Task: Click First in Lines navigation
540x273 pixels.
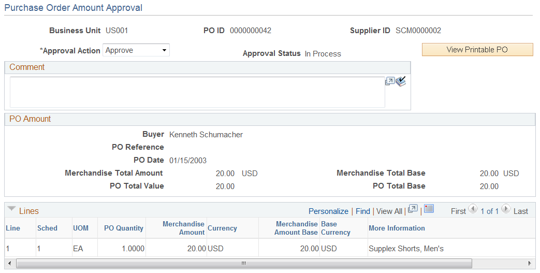Action: [x=458, y=211]
